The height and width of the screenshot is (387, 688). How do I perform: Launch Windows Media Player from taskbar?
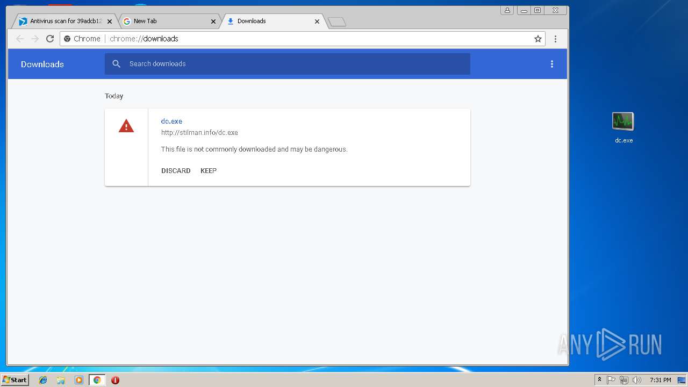79,380
